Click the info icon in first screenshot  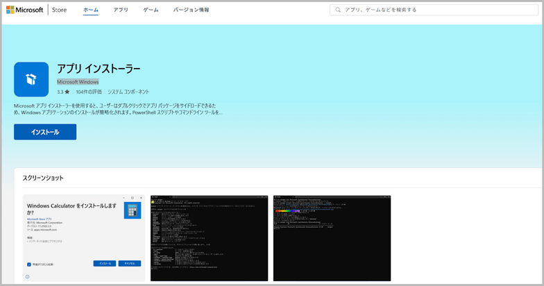point(28,276)
